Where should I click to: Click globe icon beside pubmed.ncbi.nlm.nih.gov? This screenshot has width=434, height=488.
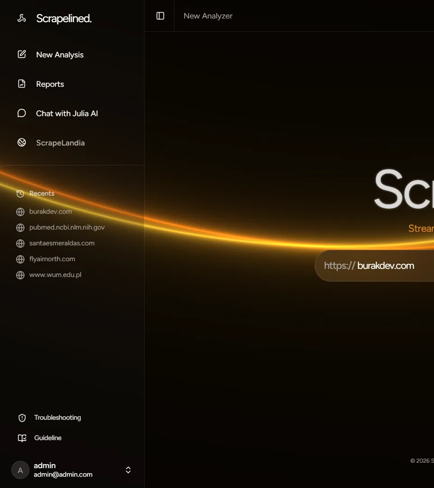coord(20,228)
